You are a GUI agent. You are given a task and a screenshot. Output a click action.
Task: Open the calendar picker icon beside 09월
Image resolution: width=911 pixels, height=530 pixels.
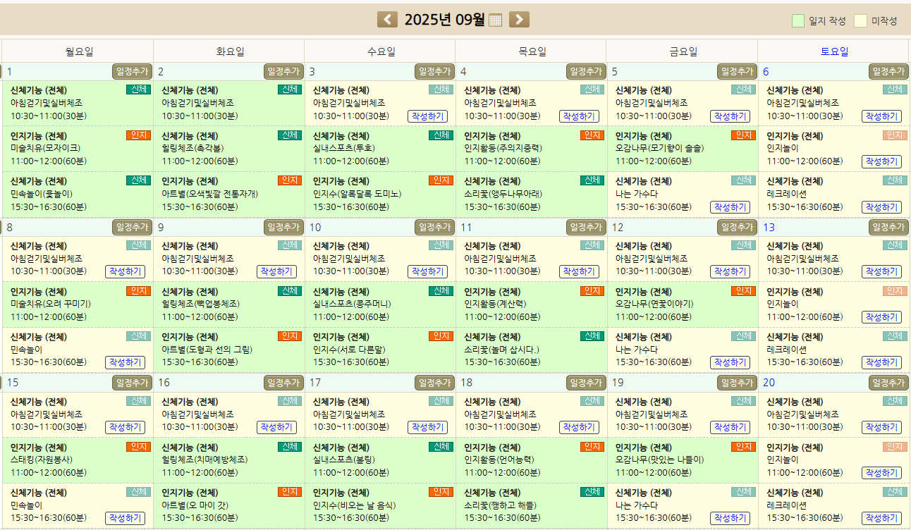coord(495,20)
